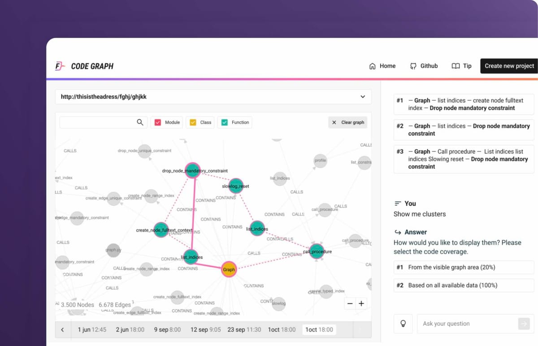Viewport: 538px width, 346px height.
Task: Select the yellow Graph node
Action: coord(229,269)
